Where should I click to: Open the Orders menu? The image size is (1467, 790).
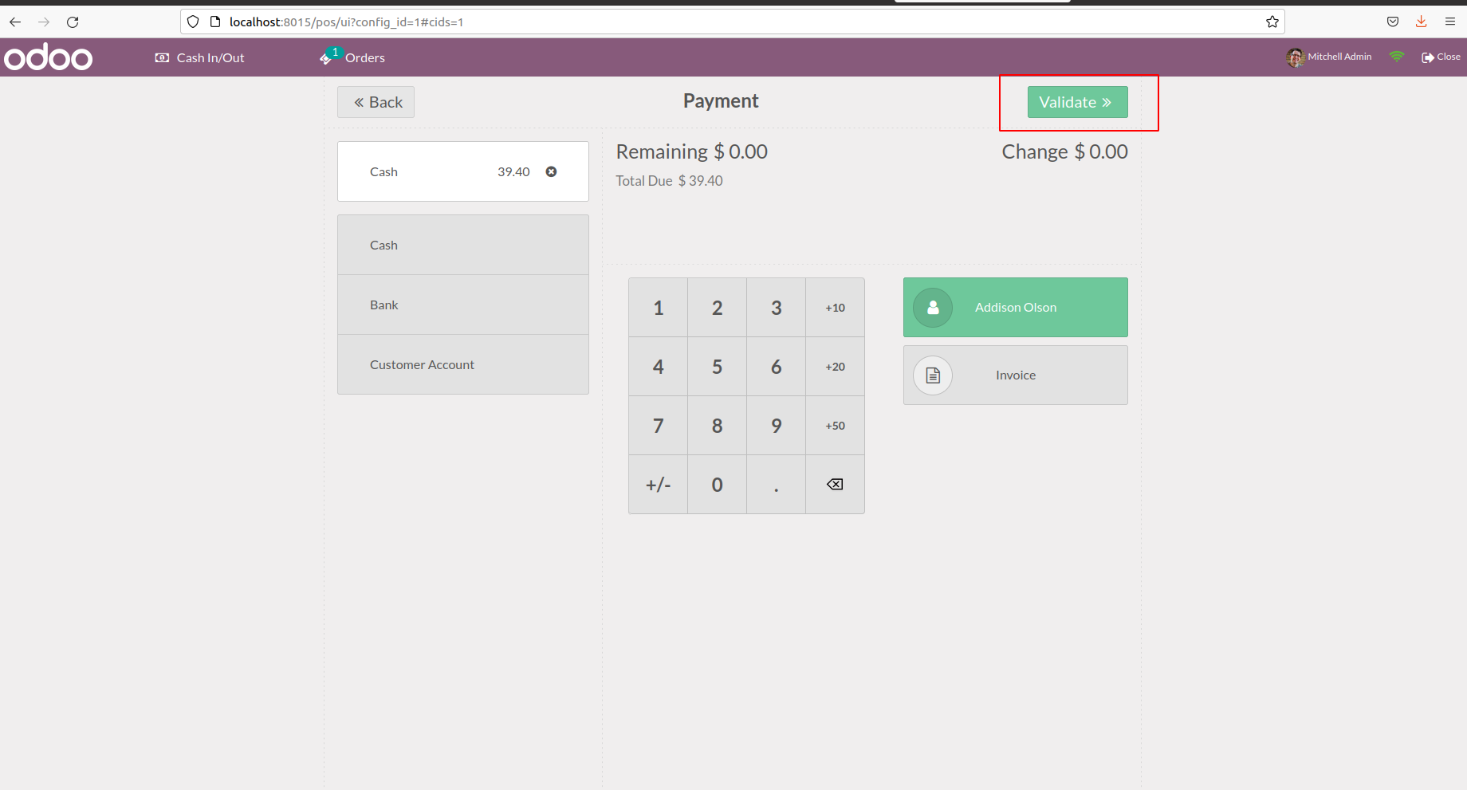coord(352,57)
